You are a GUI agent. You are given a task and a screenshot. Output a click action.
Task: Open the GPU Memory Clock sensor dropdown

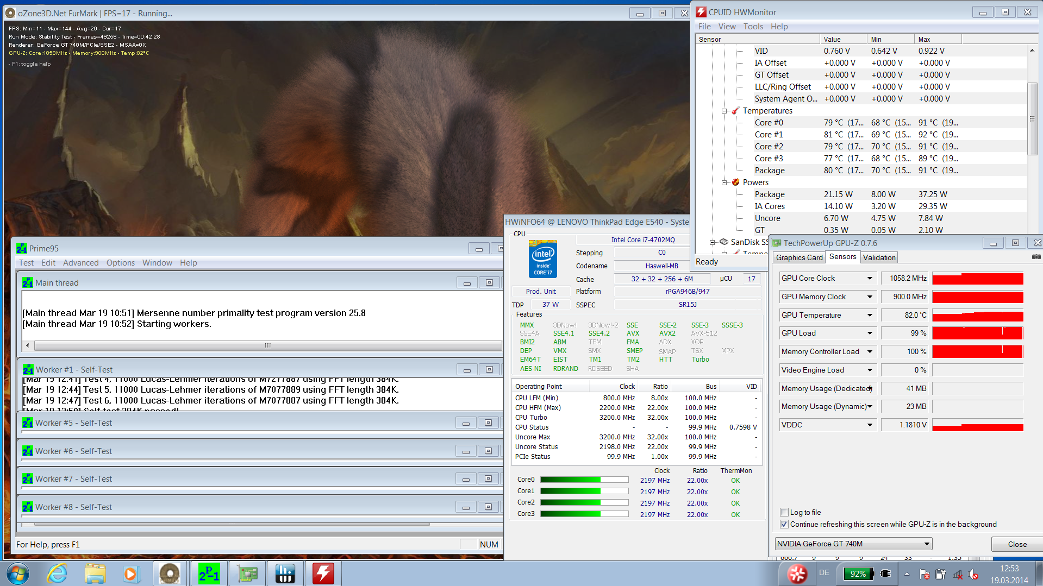coord(870,297)
